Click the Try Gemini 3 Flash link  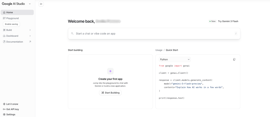tap(228, 21)
